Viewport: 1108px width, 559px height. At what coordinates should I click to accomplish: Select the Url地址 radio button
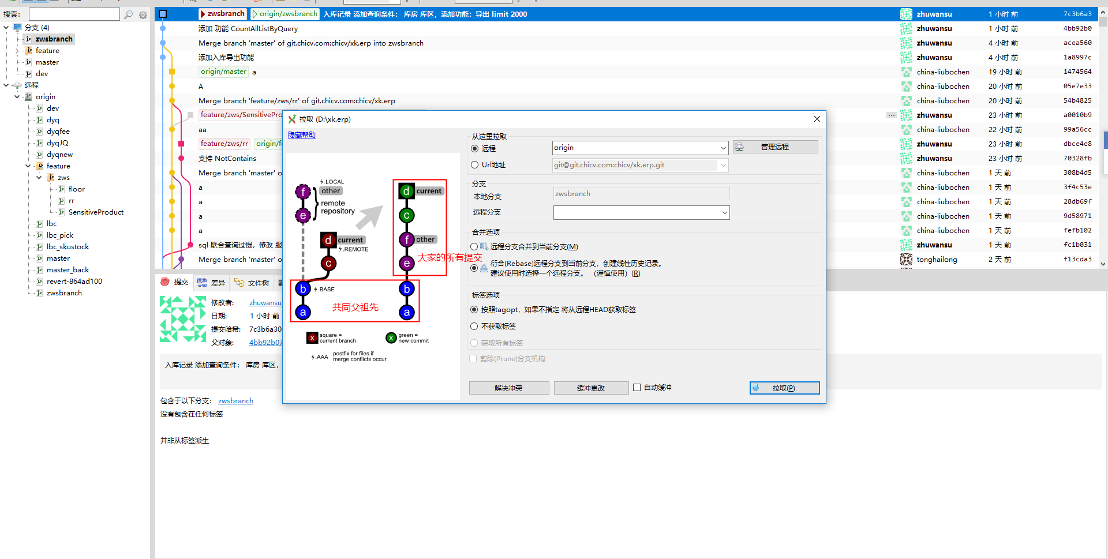click(474, 164)
